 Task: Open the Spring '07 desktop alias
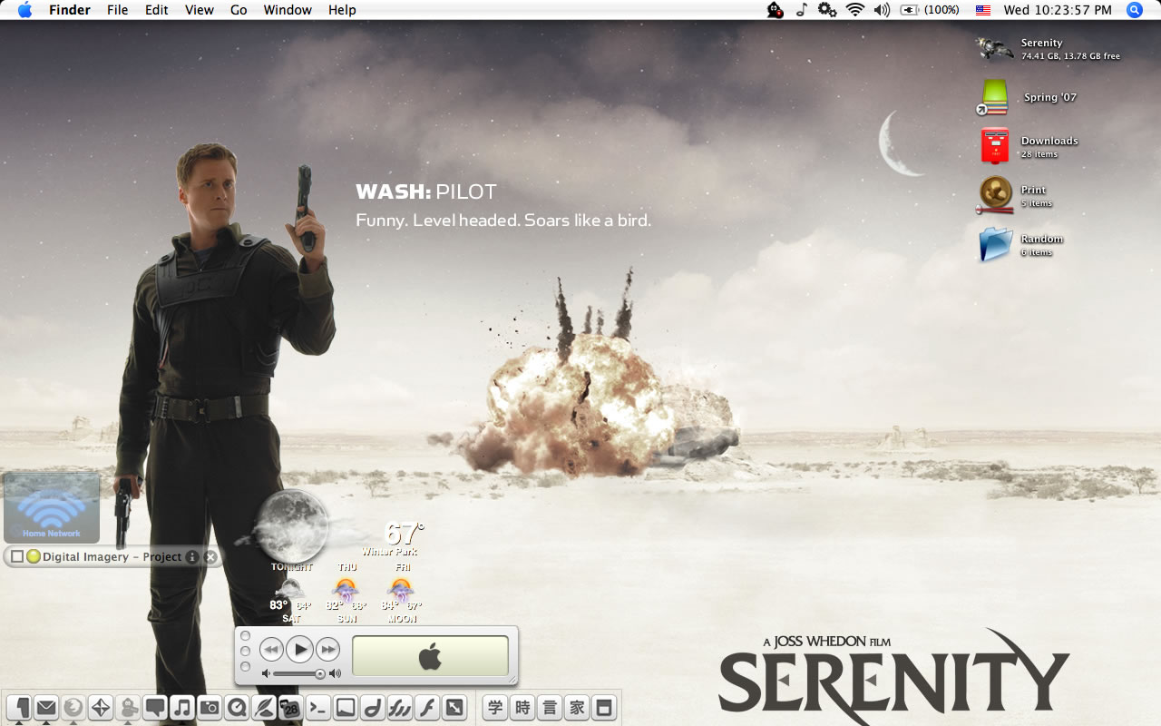(994, 97)
